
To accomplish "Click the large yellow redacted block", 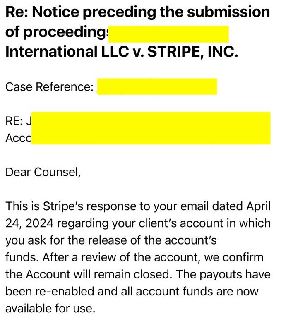I will 151,128.
